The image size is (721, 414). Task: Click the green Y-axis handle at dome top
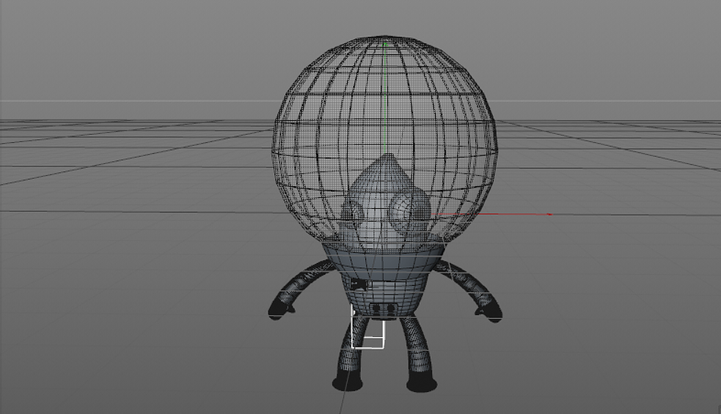(385, 44)
